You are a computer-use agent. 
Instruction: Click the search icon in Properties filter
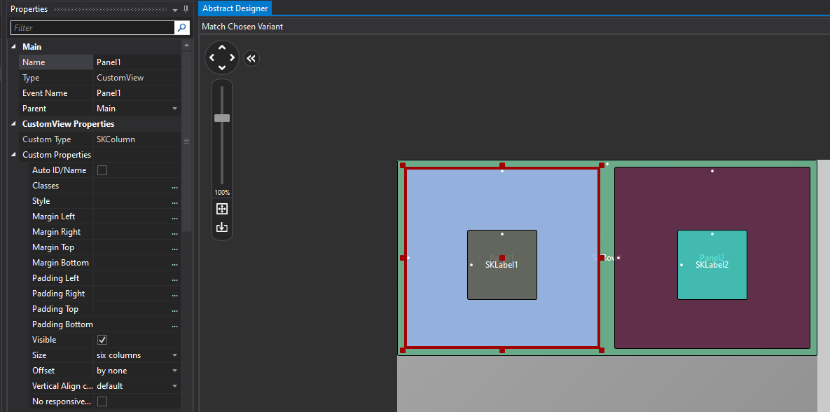182,28
